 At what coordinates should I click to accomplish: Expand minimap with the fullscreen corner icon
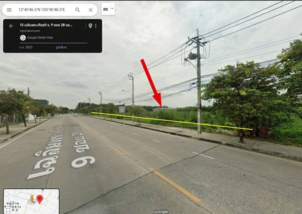[x=8, y=210]
